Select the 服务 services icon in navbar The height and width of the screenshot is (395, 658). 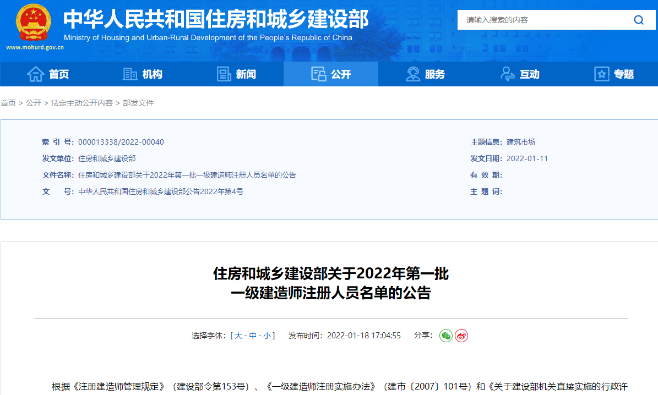(x=412, y=74)
